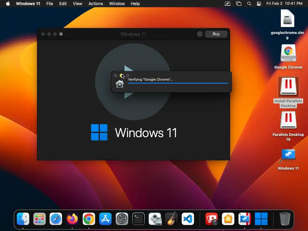
Task: Open Boot Camp Assistant from the Dock
Action: (155, 219)
